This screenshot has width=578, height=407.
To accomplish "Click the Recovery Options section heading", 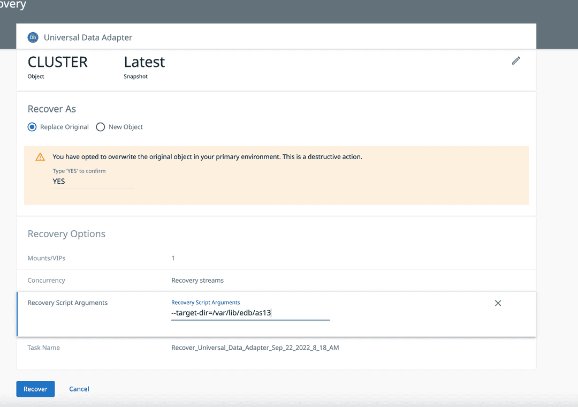I will coord(66,233).
